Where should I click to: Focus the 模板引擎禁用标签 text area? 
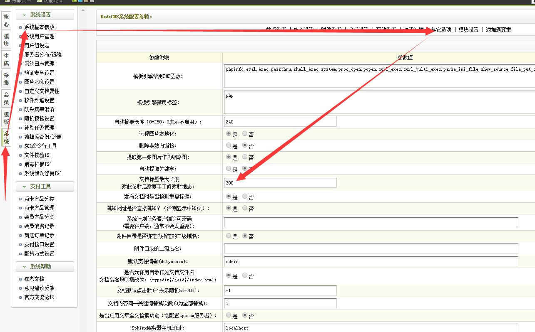coord(379,102)
